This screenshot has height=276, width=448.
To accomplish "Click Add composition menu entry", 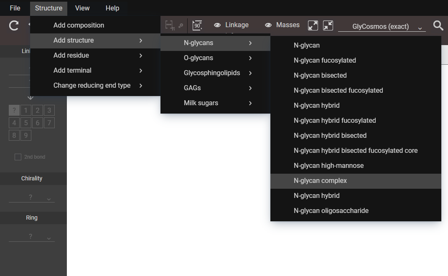I will (79, 25).
